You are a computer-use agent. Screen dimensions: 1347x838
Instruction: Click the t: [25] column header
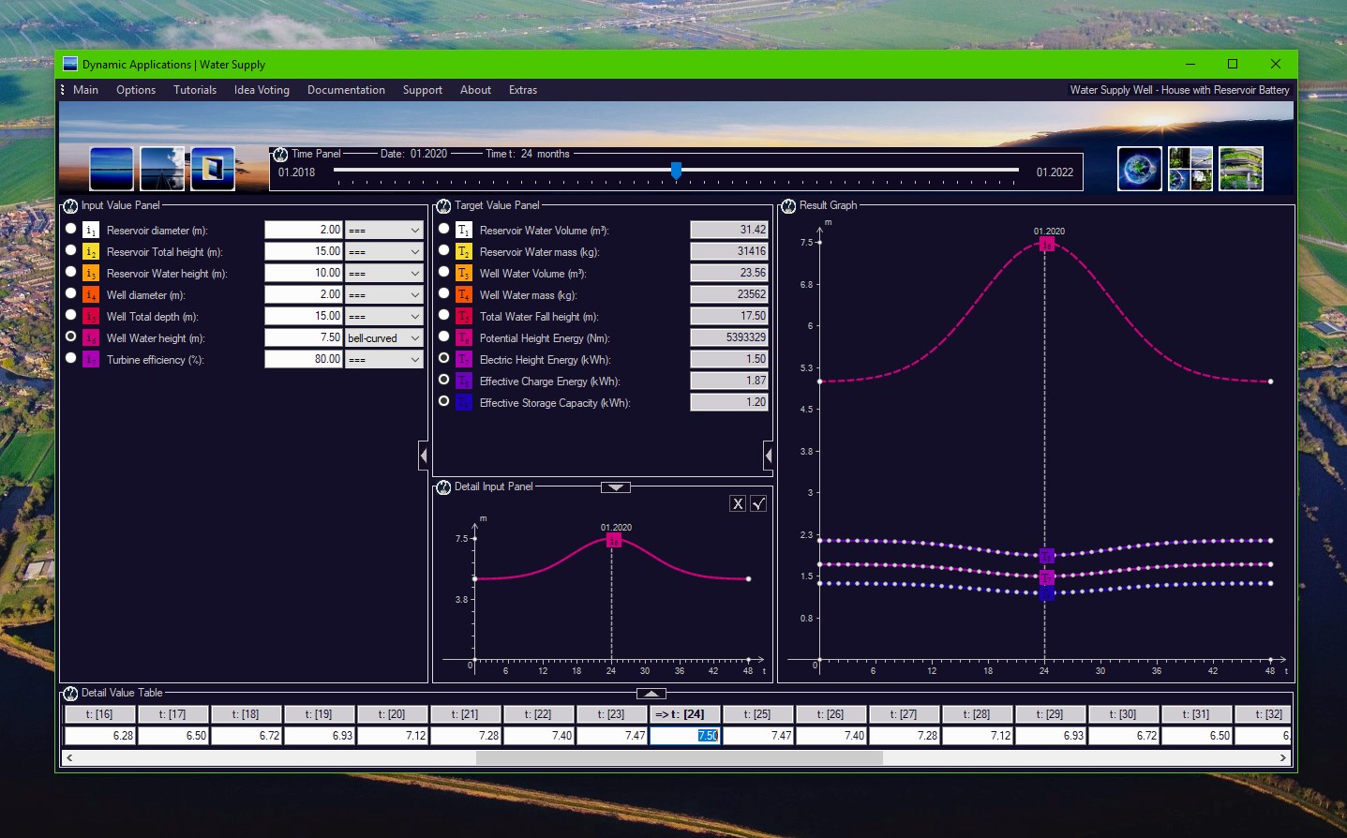tap(758, 714)
